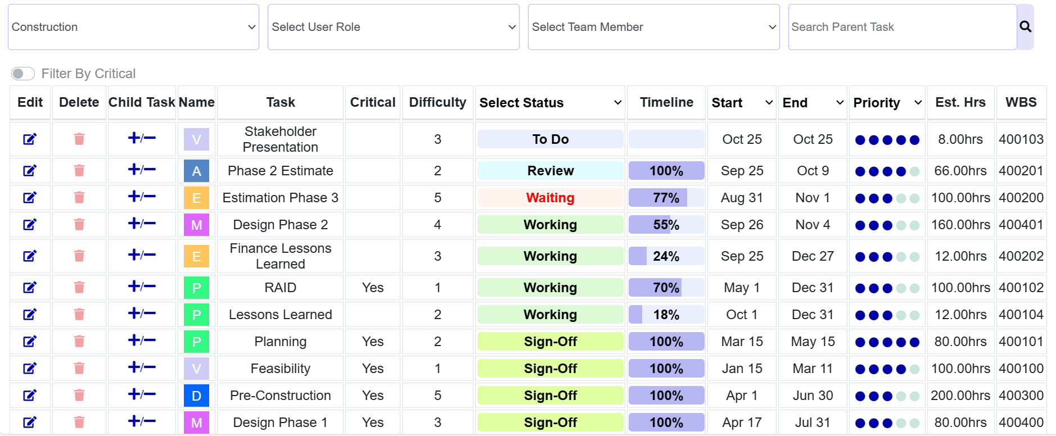The height and width of the screenshot is (436, 1056).
Task: Add child task to Estimation Phase 3
Action: tap(142, 197)
